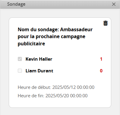Click the word 'publicitaire' in the poll title
The image size is (120, 115).
[x=31, y=44]
